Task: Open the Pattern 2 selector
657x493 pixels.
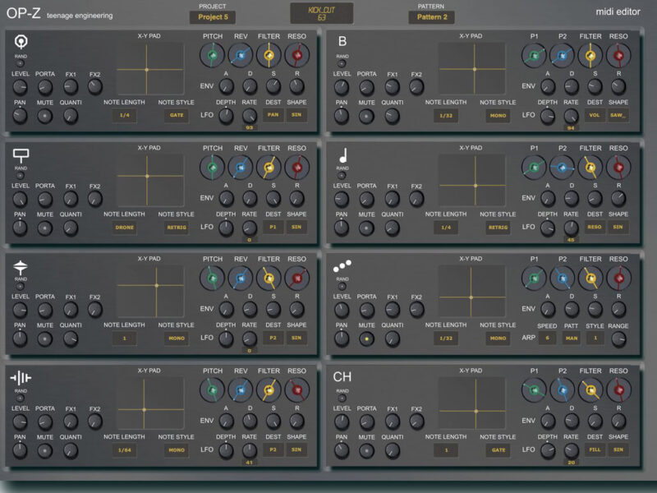Action: [x=431, y=16]
